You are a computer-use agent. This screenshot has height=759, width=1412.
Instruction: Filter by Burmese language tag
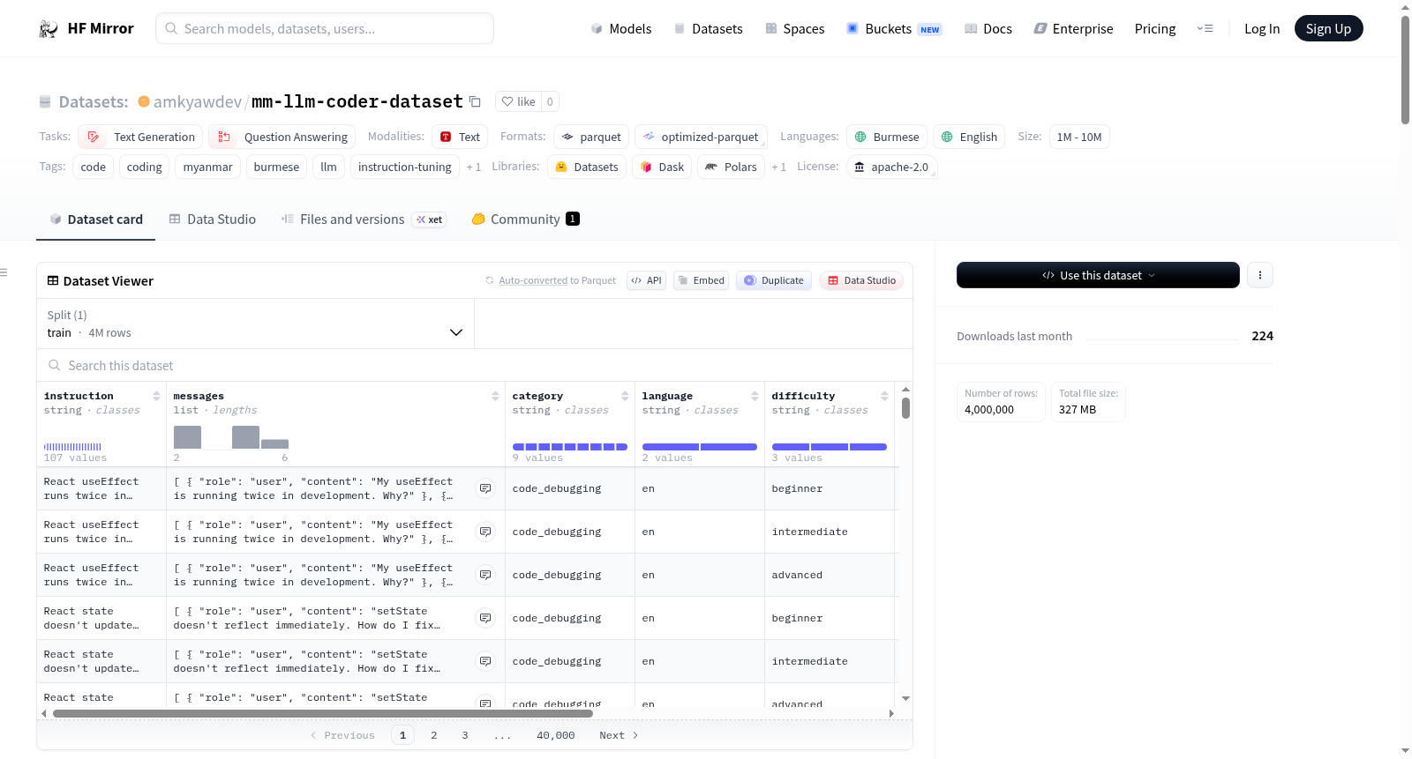click(887, 137)
